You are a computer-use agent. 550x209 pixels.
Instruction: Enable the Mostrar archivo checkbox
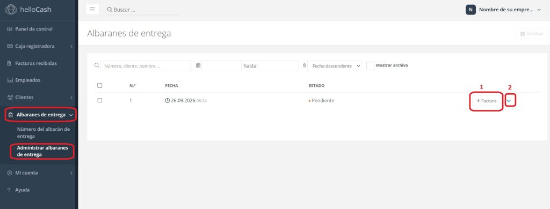click(371, 66)
